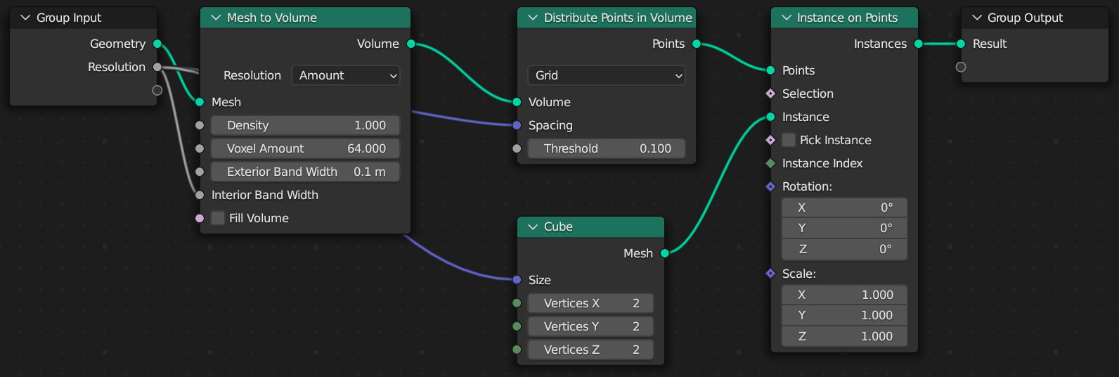Viewport: 1119px width, 377px height.
Task: Click Group Input Resolution output socket
Action: [x=157, y=67]
